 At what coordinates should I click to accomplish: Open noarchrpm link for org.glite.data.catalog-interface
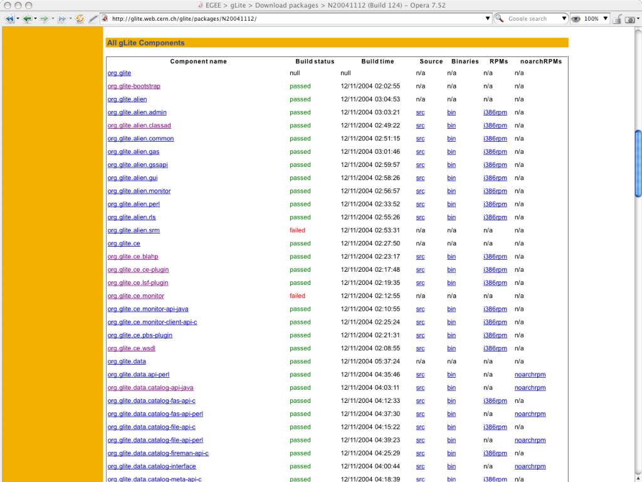[x=530, y=466]
